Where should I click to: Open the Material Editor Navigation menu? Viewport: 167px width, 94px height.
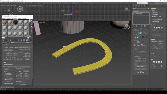(14, 18)
